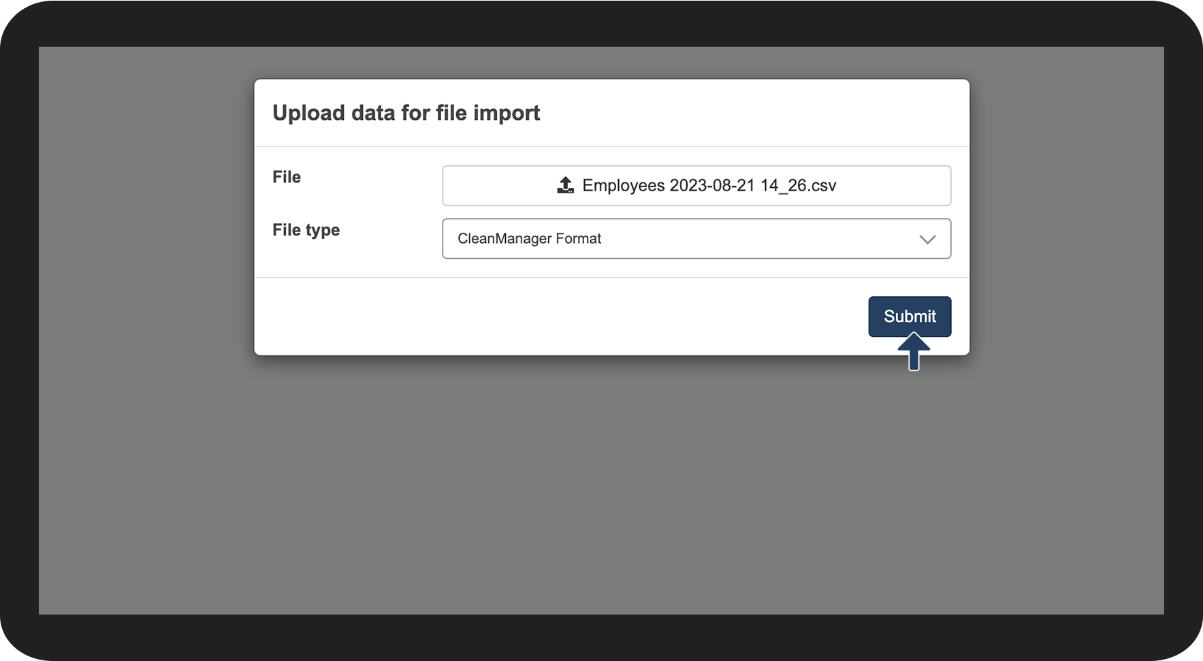Expand the File type chevron arrow

point(927,239)
